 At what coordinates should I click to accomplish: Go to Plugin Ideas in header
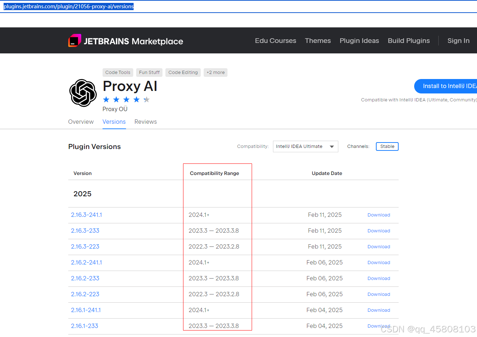pyautogui.click(x=359, y=41)
